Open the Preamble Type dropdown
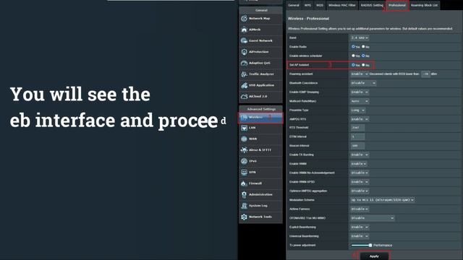This screenshot has height=260, width=463. pos(357,110)
